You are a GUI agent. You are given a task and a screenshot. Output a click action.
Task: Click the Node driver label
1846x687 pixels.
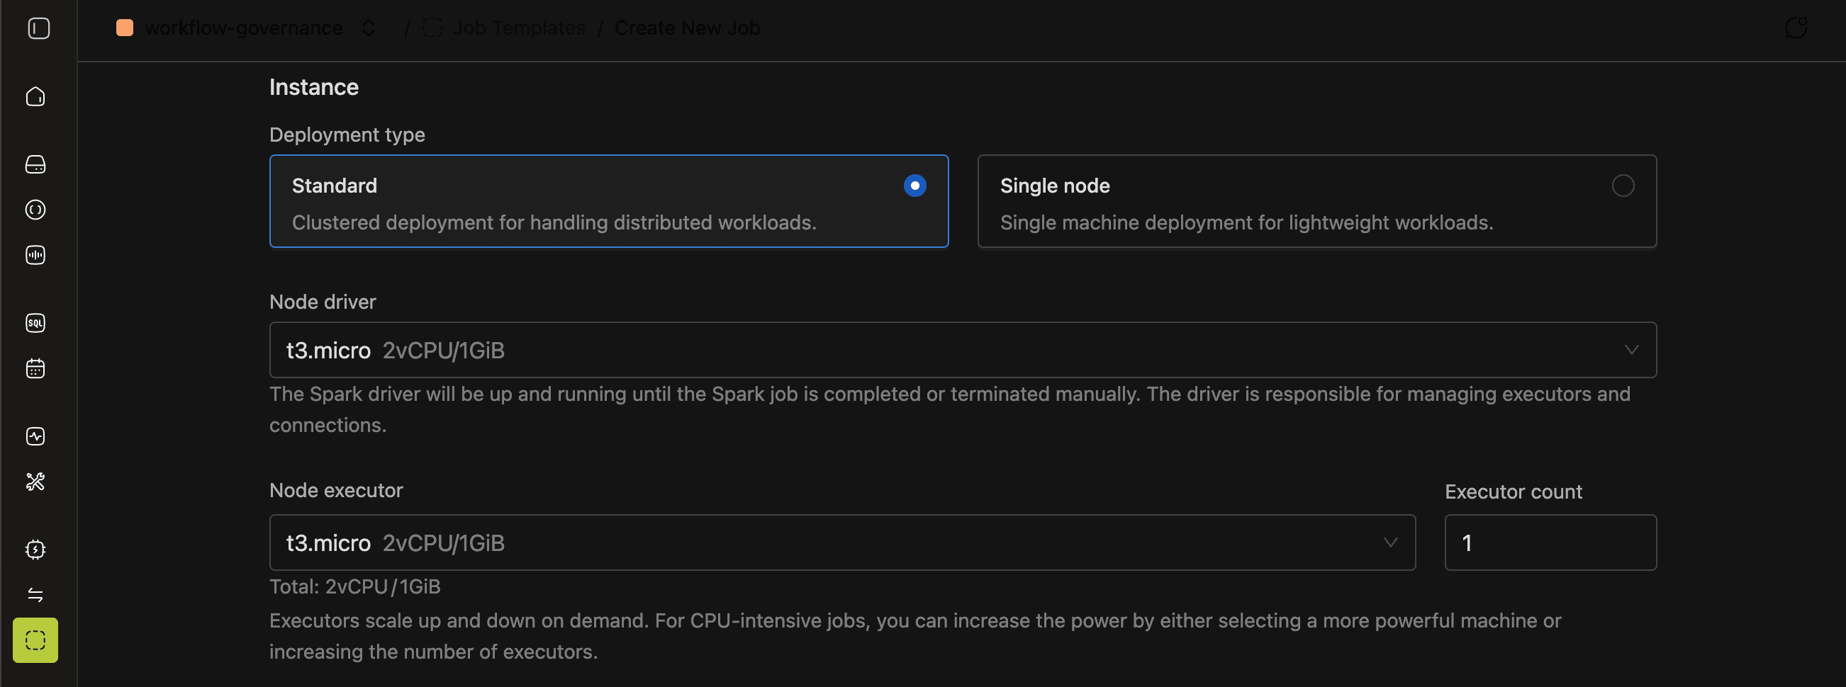[x=323, y=302]
